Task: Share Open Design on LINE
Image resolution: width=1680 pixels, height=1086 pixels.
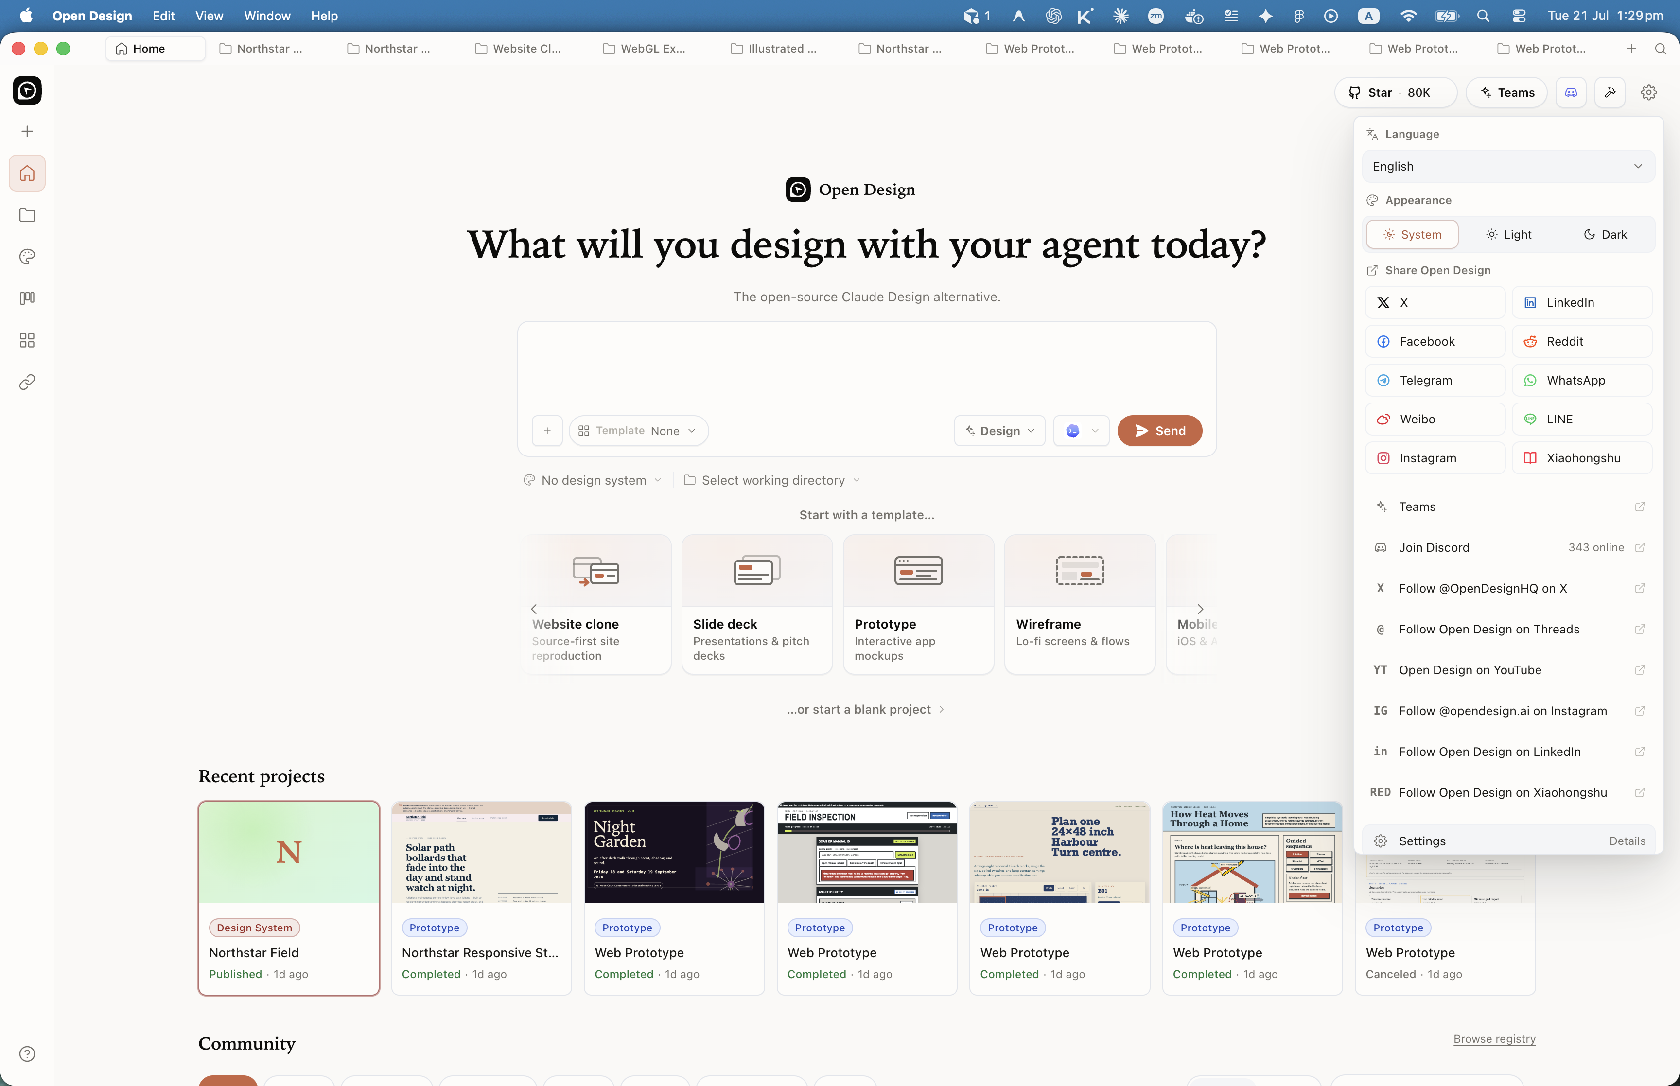Action: click(1582, 419)
